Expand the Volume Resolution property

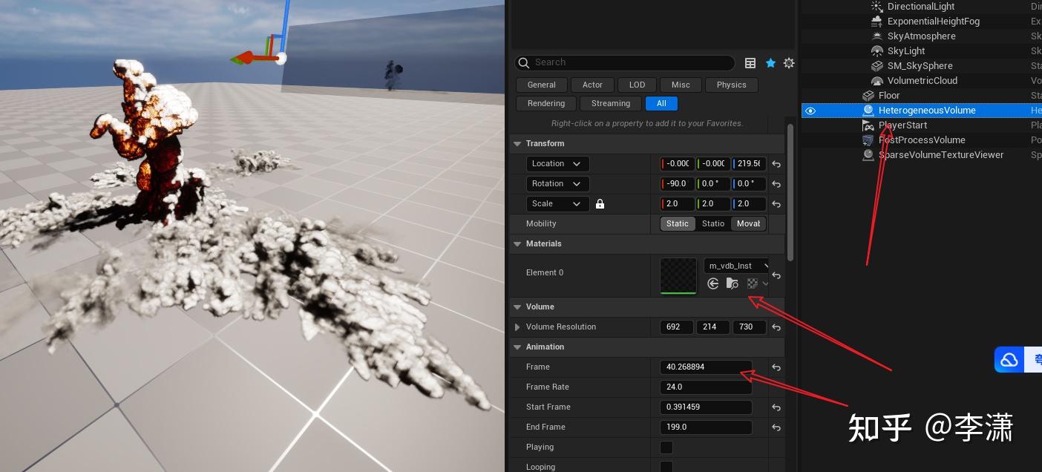click(x=517, y=327)
